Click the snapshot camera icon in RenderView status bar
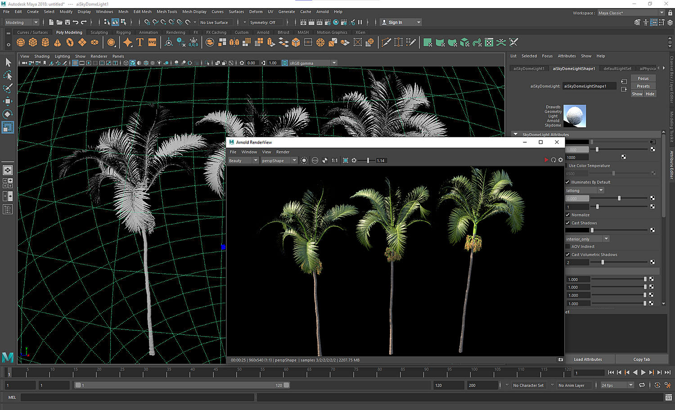 (x=561, y=360)
